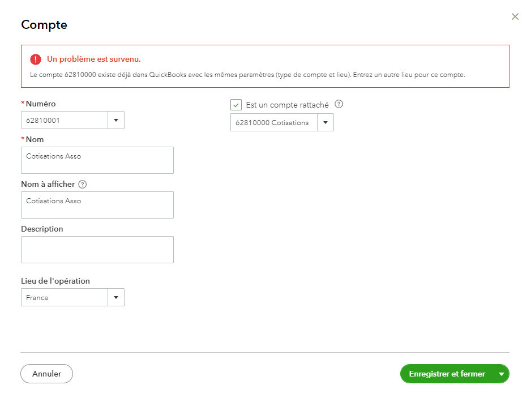Open help icon beside Est un compte rattaché

[339, 105]
